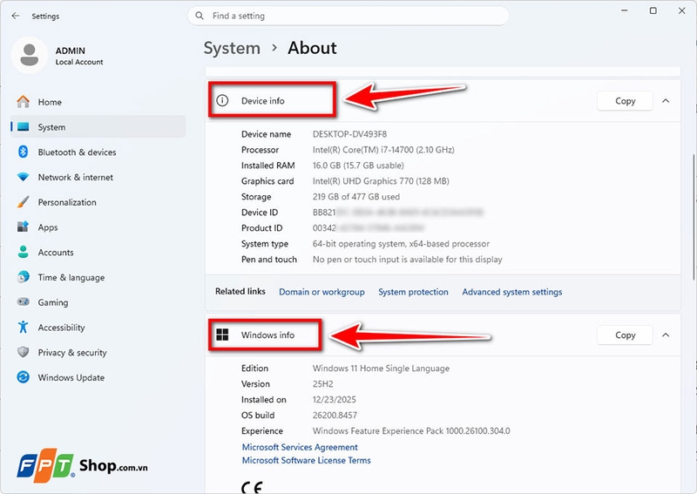Viewport: 697px width, 494px height.
Task: Click the search magnifier icon
Action: 200,16
